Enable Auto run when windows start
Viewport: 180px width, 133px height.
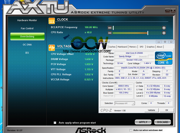click(130, 130)
